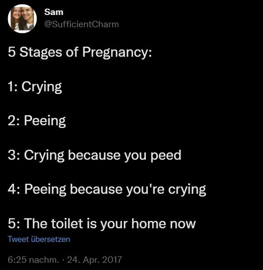Open Sam's profile picture avatar
The height and width of the screenshot is (270, 263).
[22, 19]
